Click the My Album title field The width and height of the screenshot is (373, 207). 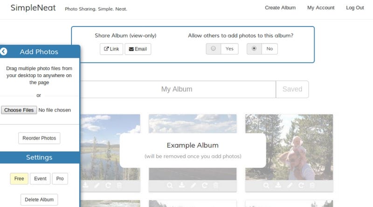click(177, 89)
